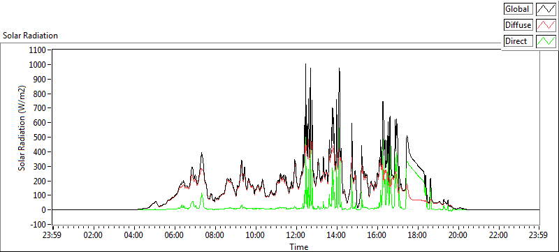559x252 pixels.
Task: Click the 04:00 time tick label
Action: (134, 235)
